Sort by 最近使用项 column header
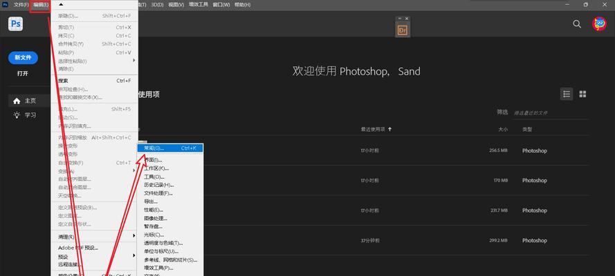The image size is (615, 276). pos(373,129)
